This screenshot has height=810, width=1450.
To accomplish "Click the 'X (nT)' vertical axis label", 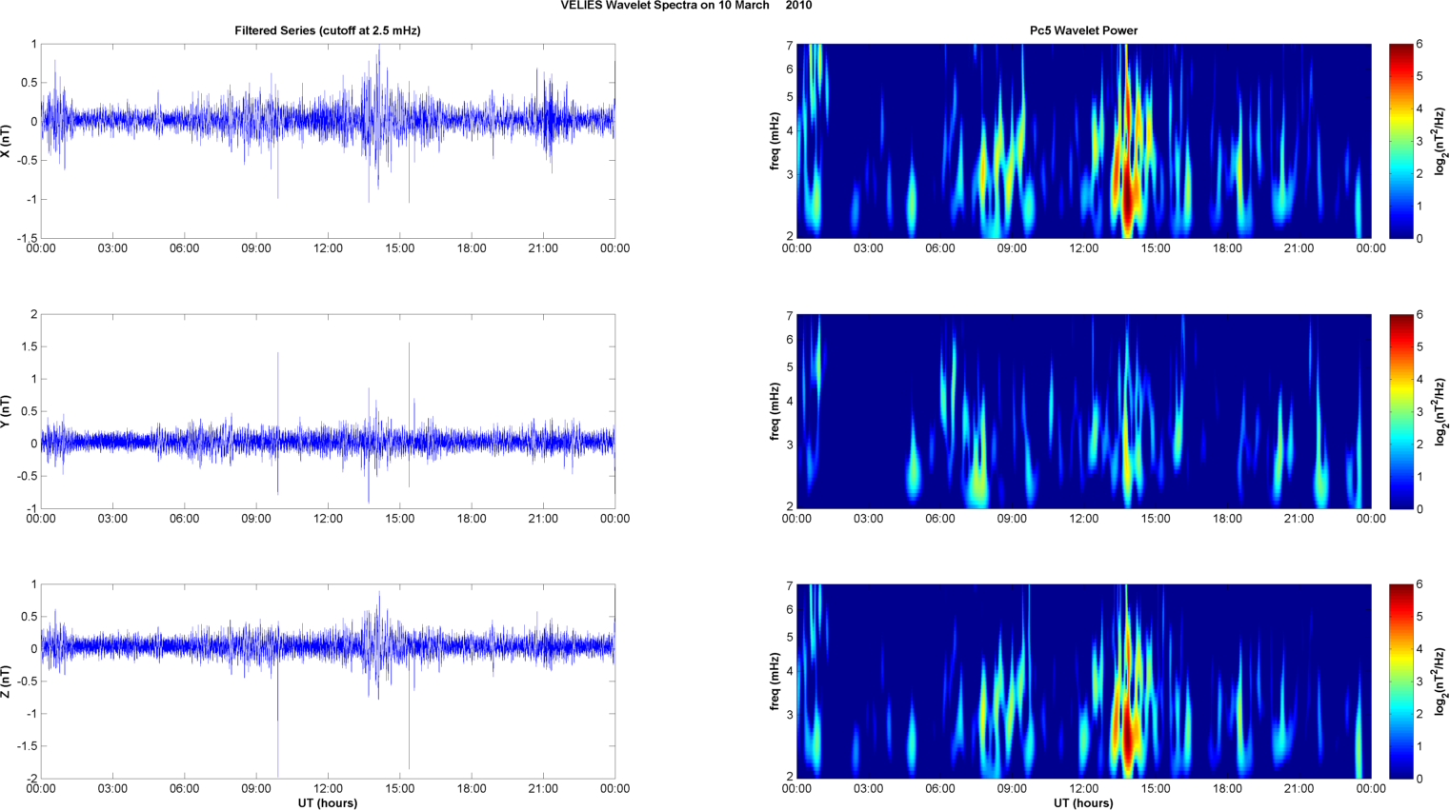I will point(7,141).
